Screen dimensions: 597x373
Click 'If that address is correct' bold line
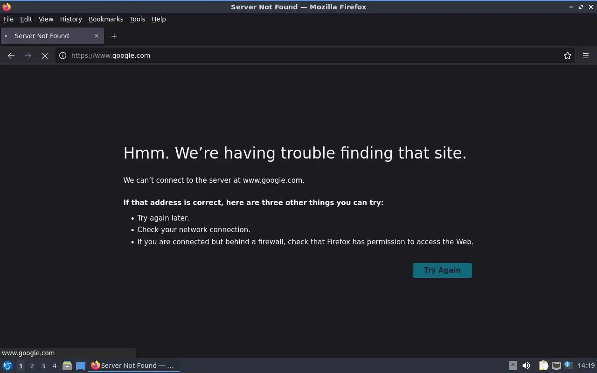(x=253, y=202)
